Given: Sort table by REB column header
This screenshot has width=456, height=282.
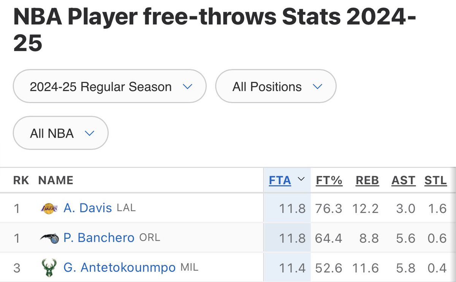Looking at the screenshot, I should pos(367,181).
